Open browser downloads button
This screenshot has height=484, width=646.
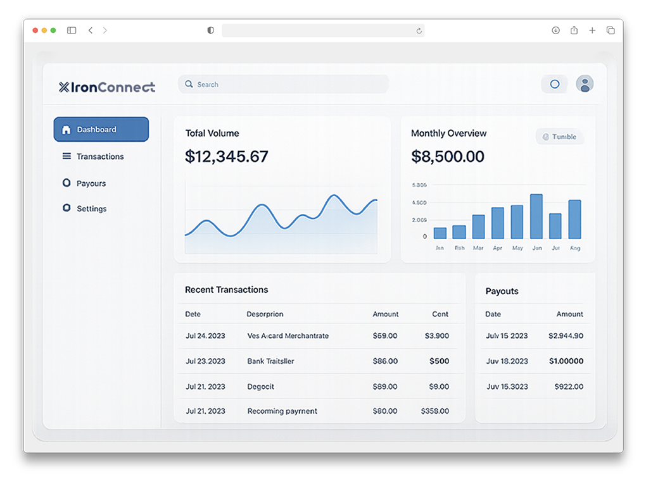(x=555, y=30)
